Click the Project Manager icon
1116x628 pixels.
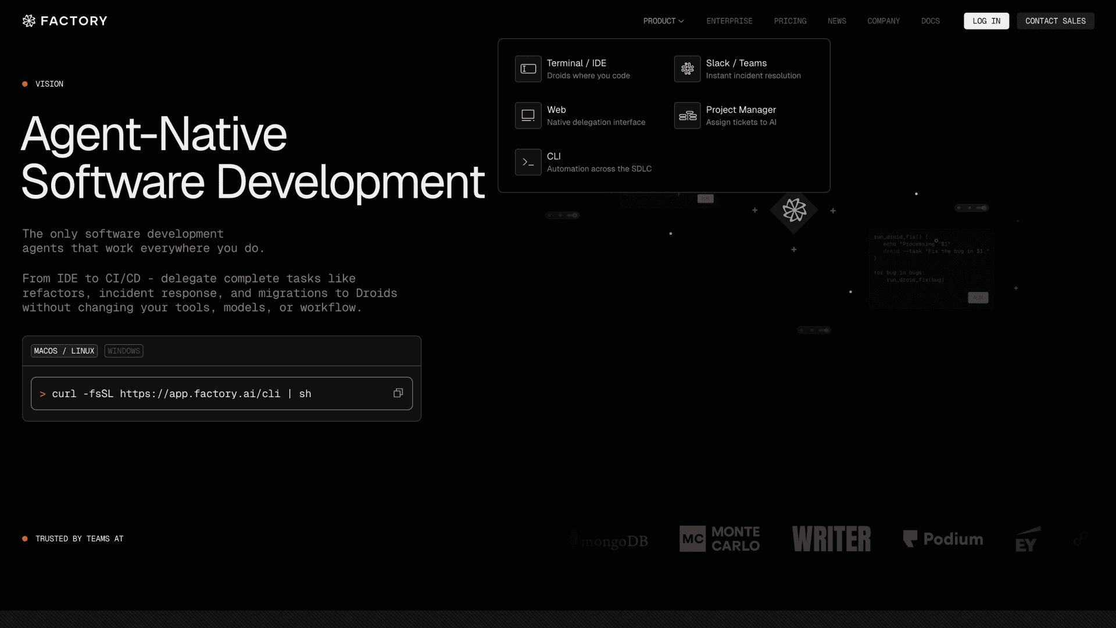tap(687, 115)
